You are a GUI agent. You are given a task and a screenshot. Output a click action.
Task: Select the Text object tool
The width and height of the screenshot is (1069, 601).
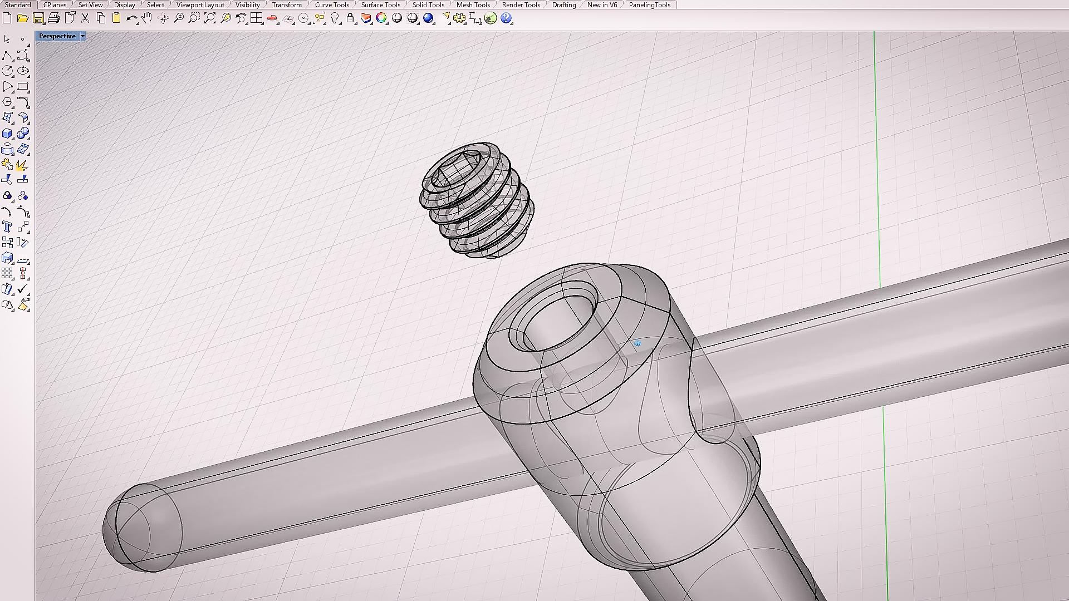7,226
